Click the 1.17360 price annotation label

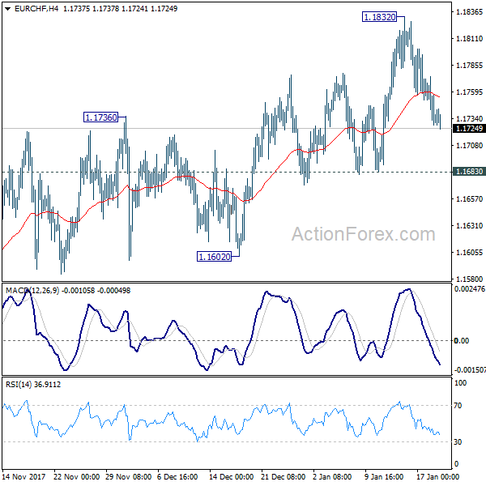pyautogui.click(x=101, y=117)
